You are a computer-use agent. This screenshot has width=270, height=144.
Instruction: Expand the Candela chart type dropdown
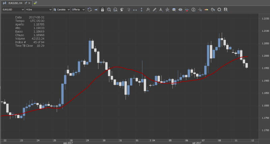(62, 9)
